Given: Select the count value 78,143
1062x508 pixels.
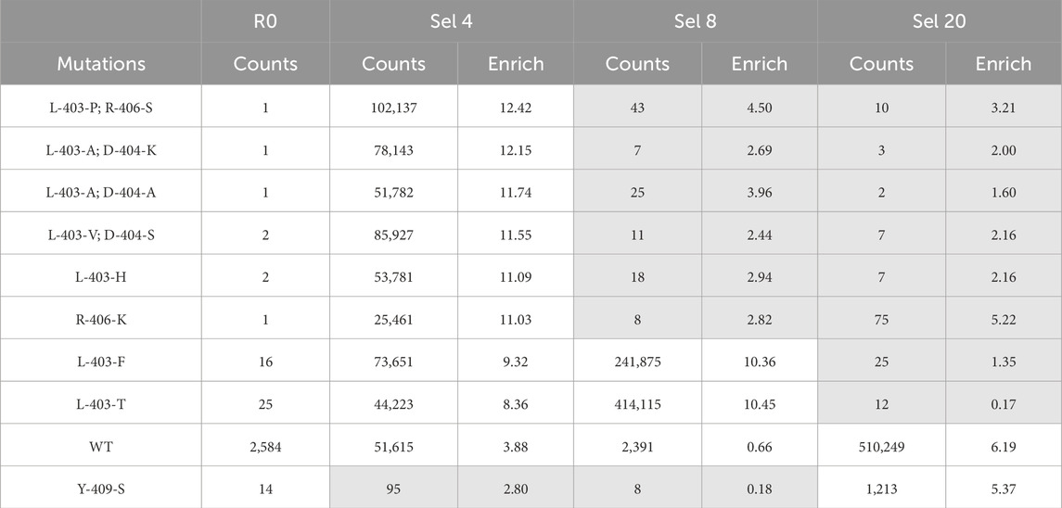Looking at the screenshot, I should point(394,149).
